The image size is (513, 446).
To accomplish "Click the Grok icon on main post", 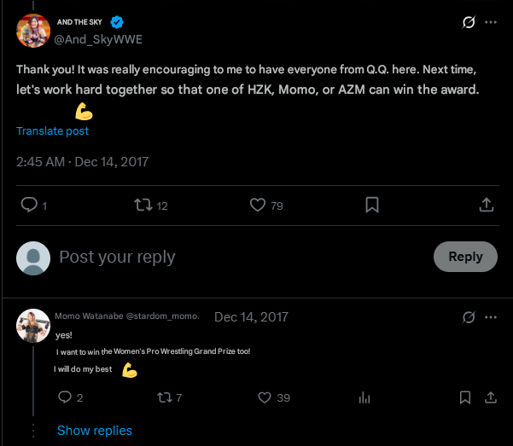I will coord(468,23).
